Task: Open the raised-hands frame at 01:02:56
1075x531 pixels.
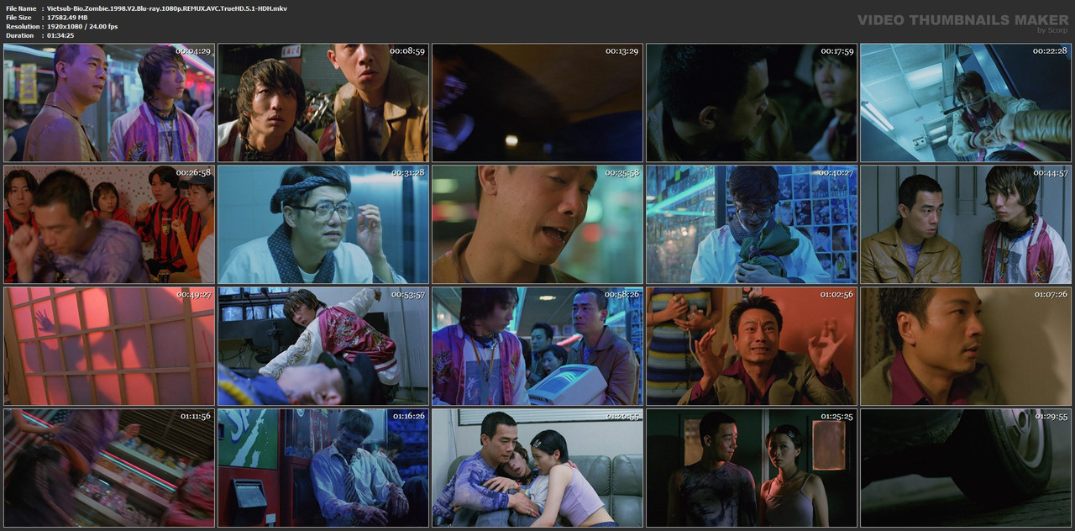Action: coord(752,346)
